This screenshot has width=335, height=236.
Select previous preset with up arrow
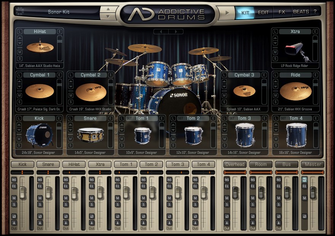click(108, 9)
